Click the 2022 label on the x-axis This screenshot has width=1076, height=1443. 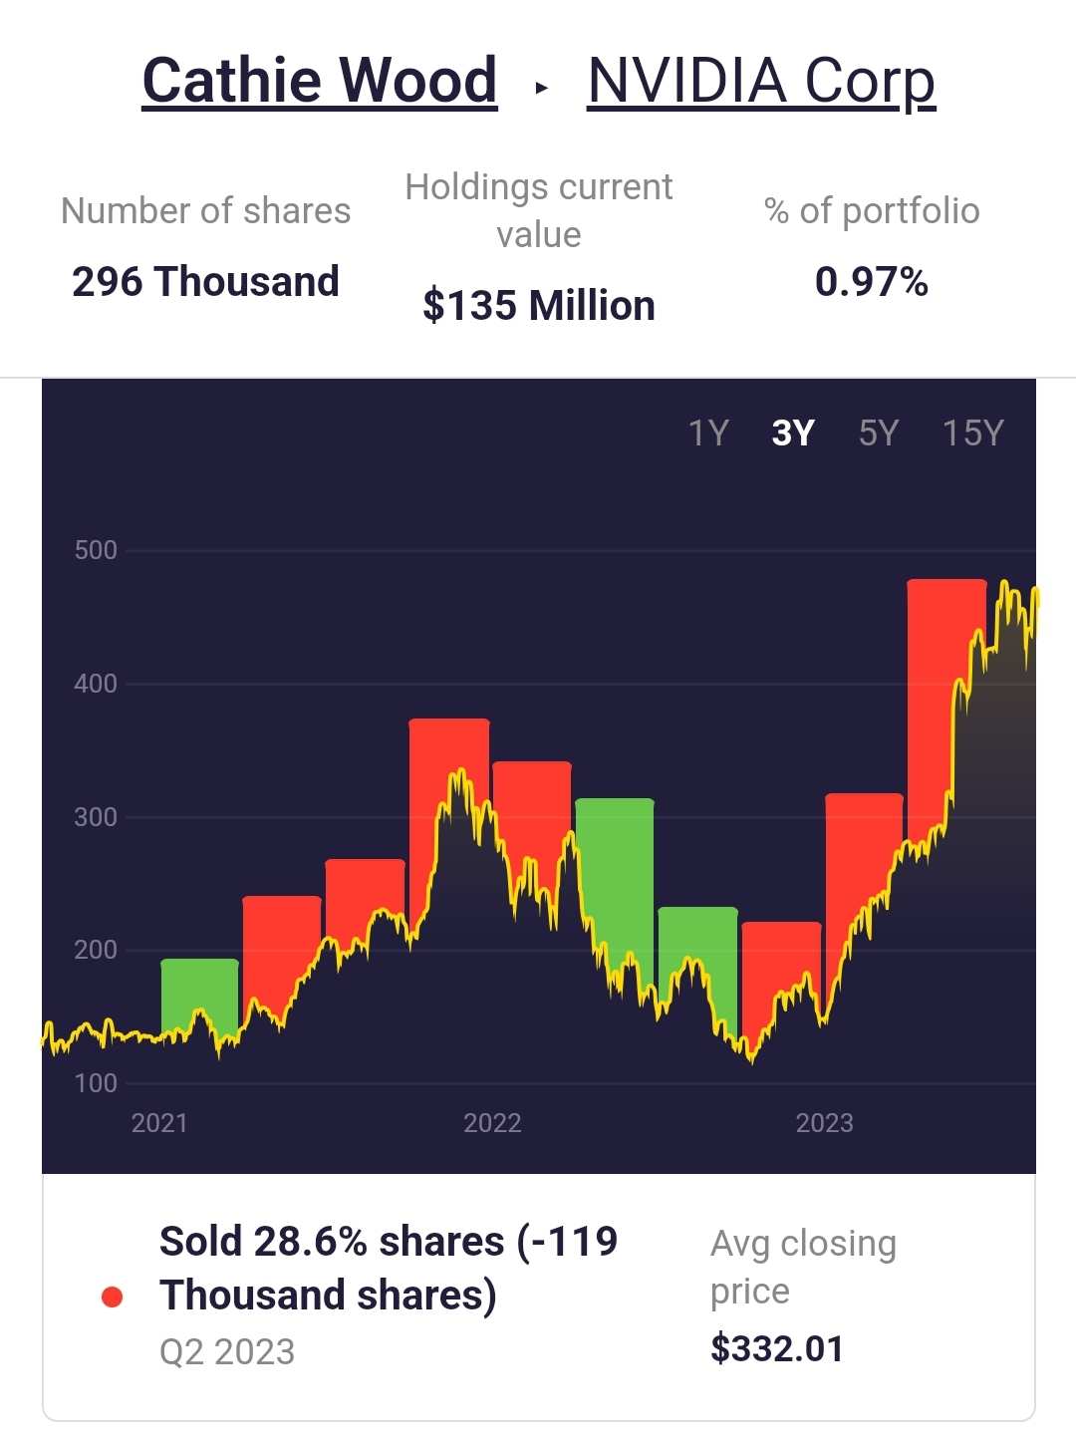pyautogui.click(x=492, y=1123)
